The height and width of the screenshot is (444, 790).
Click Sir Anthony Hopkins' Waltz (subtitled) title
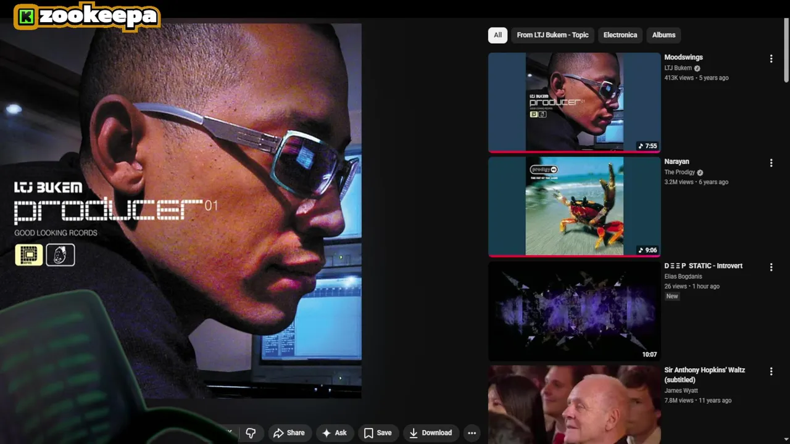click(704, 375)
